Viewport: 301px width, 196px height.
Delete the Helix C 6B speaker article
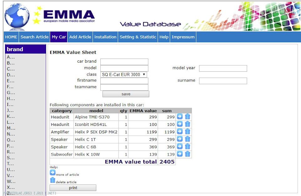tap(187, 146)
